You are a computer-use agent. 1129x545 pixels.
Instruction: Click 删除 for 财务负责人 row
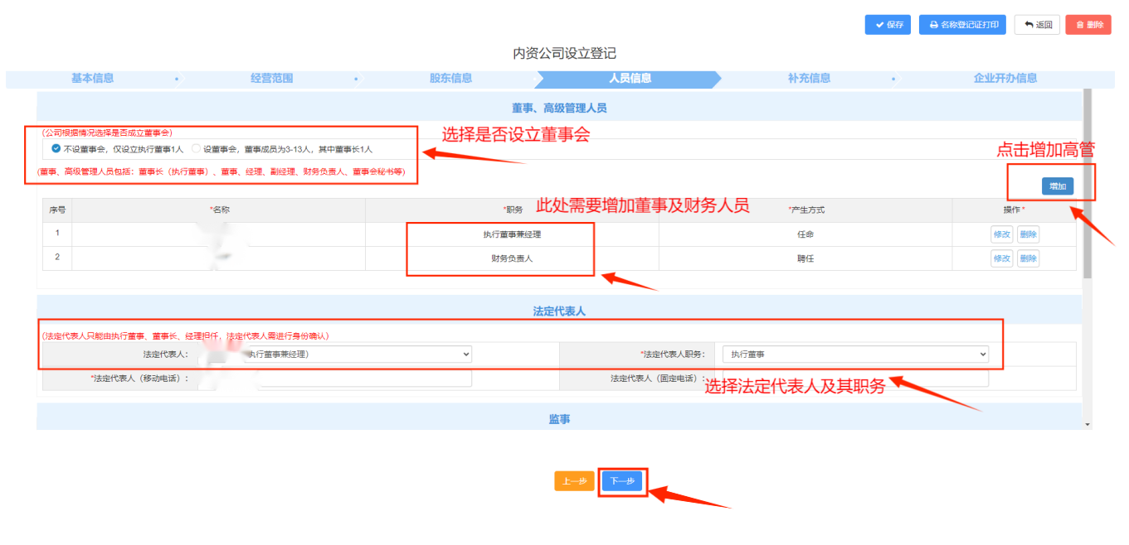click(1028, 258)
